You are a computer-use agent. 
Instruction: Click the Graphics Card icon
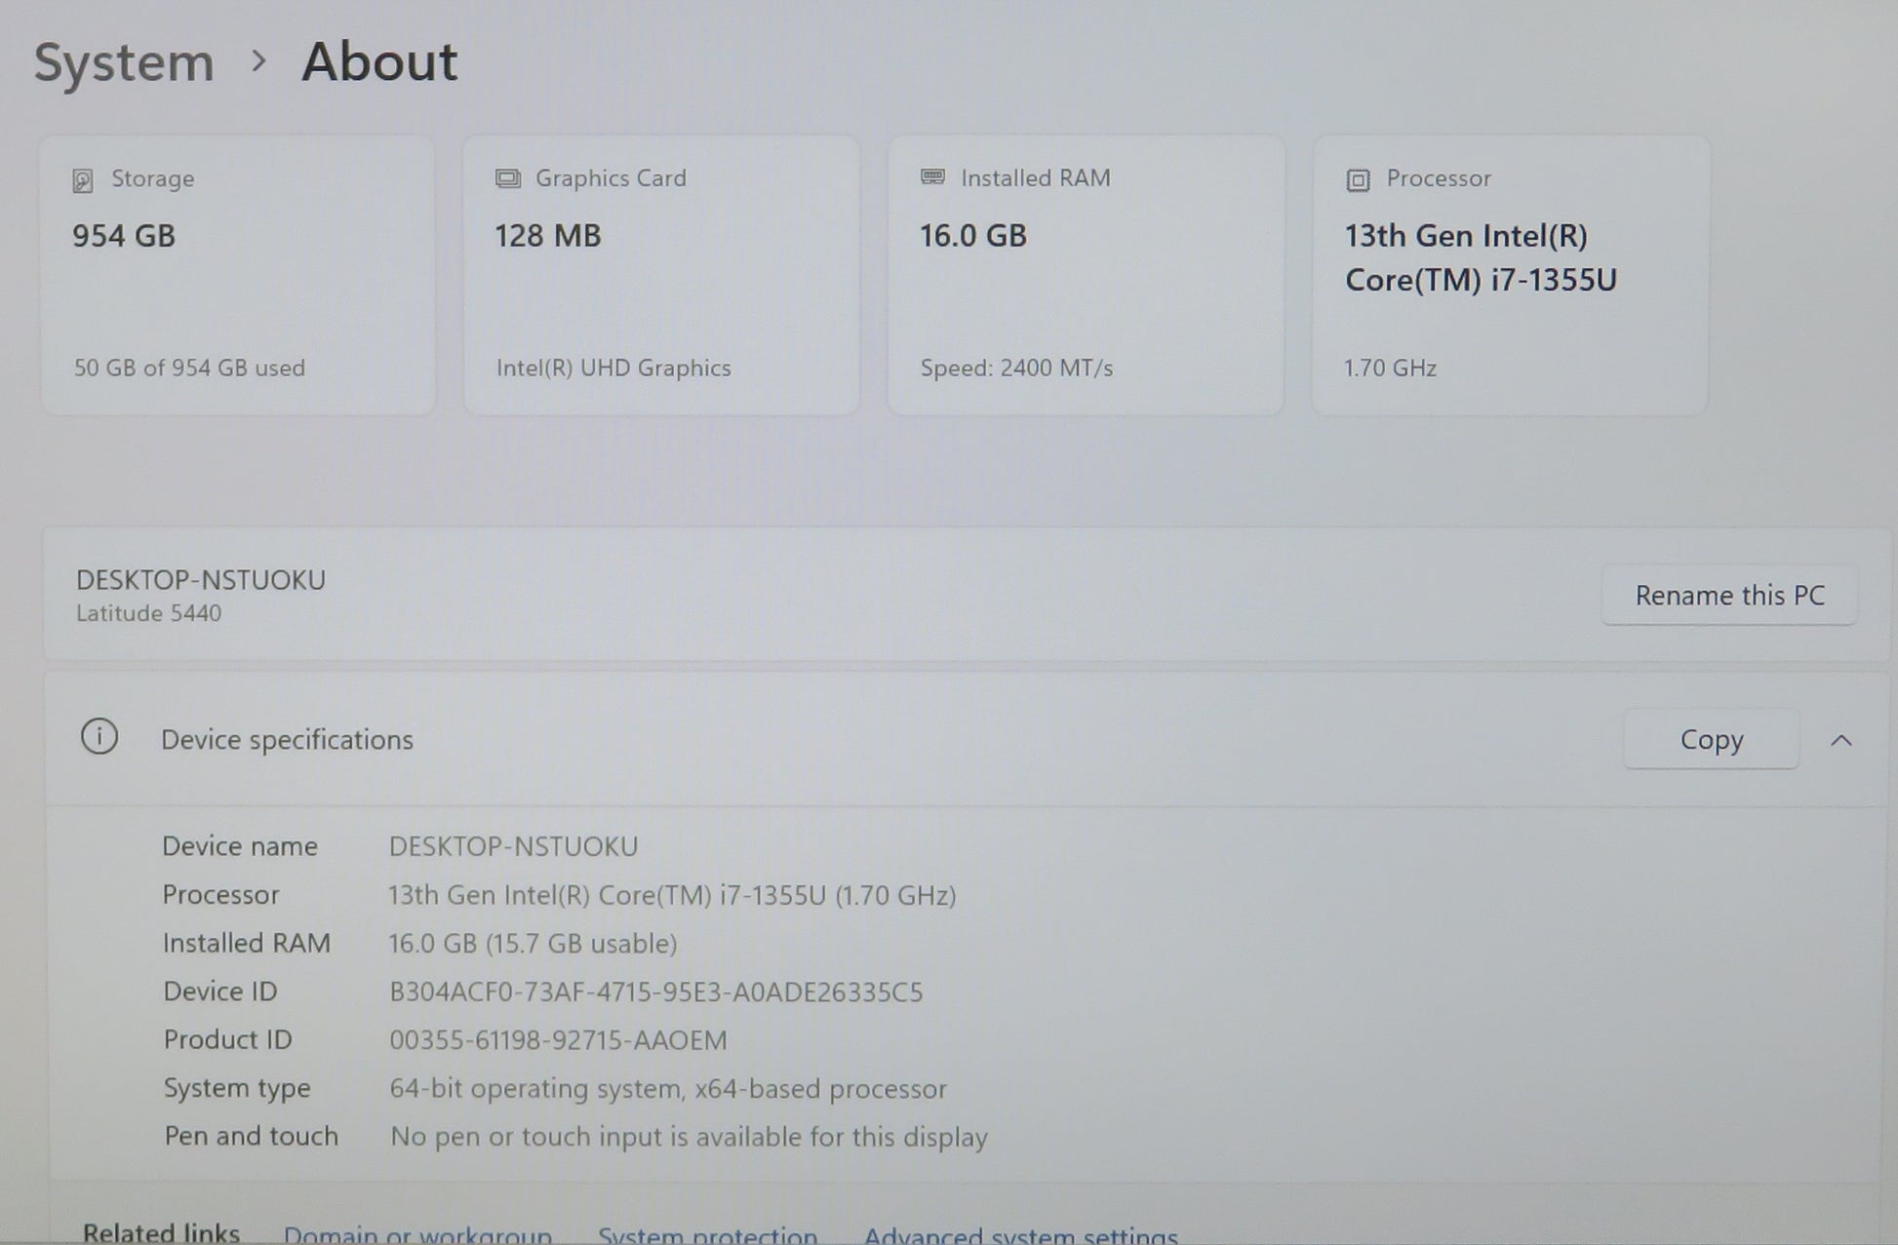[x=507, y=178]
